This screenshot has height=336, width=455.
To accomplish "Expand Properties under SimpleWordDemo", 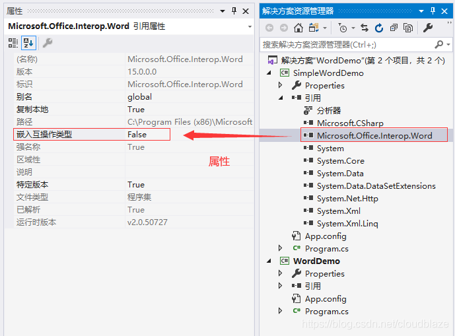I will coord(280,85).
